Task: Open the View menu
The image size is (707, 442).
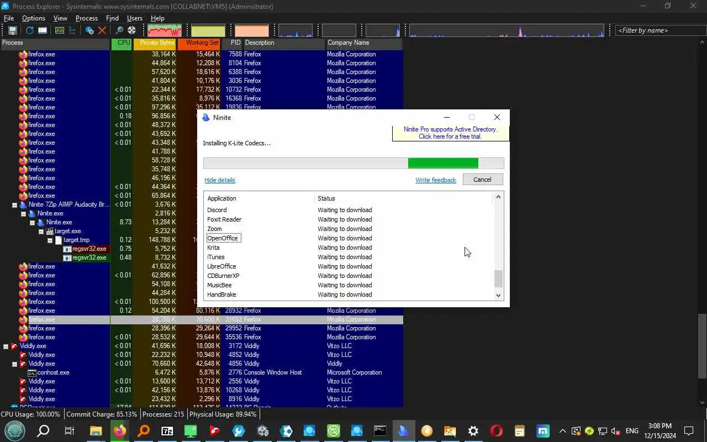Action: tap(60, 18)
